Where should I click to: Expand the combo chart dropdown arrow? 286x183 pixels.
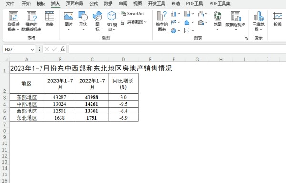206,22
